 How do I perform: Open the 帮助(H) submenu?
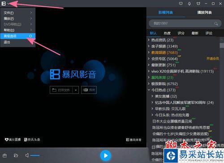(x=18, y=30)
